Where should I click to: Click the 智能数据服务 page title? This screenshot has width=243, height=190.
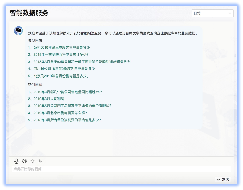click(29, 13)
